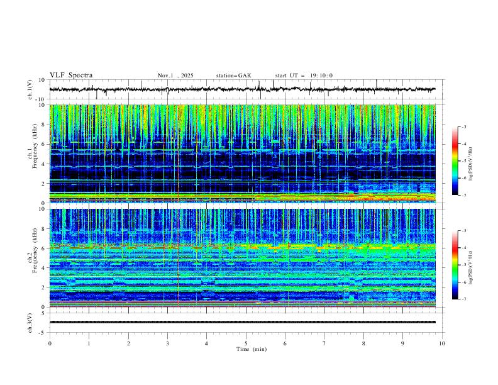Select the "start UT = 19:10:0" header text
This screenshot has height=385, width=498.
(x=304, y=75)
